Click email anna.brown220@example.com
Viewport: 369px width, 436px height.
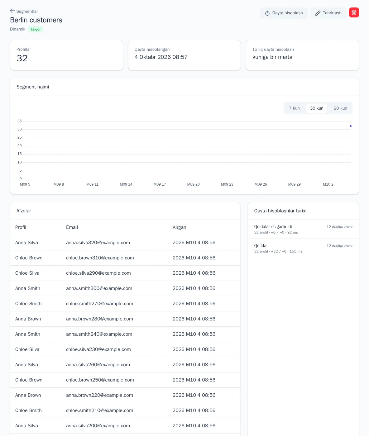(100, 395)
